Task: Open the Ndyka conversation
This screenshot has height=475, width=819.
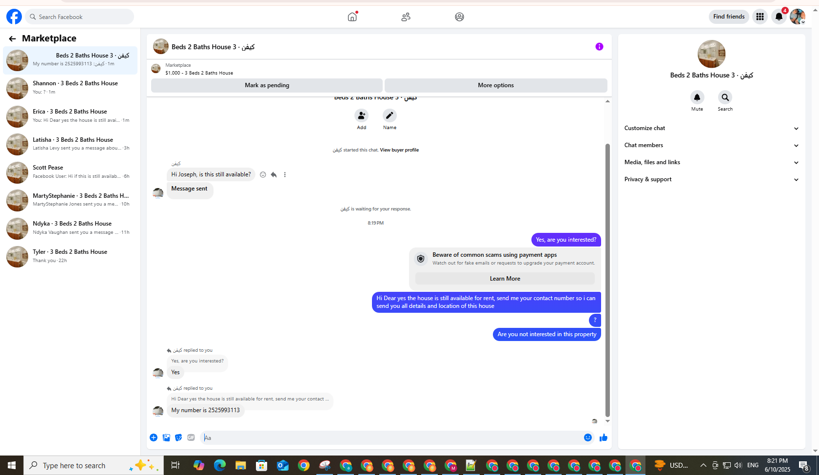Action: [x=70, y=228]
